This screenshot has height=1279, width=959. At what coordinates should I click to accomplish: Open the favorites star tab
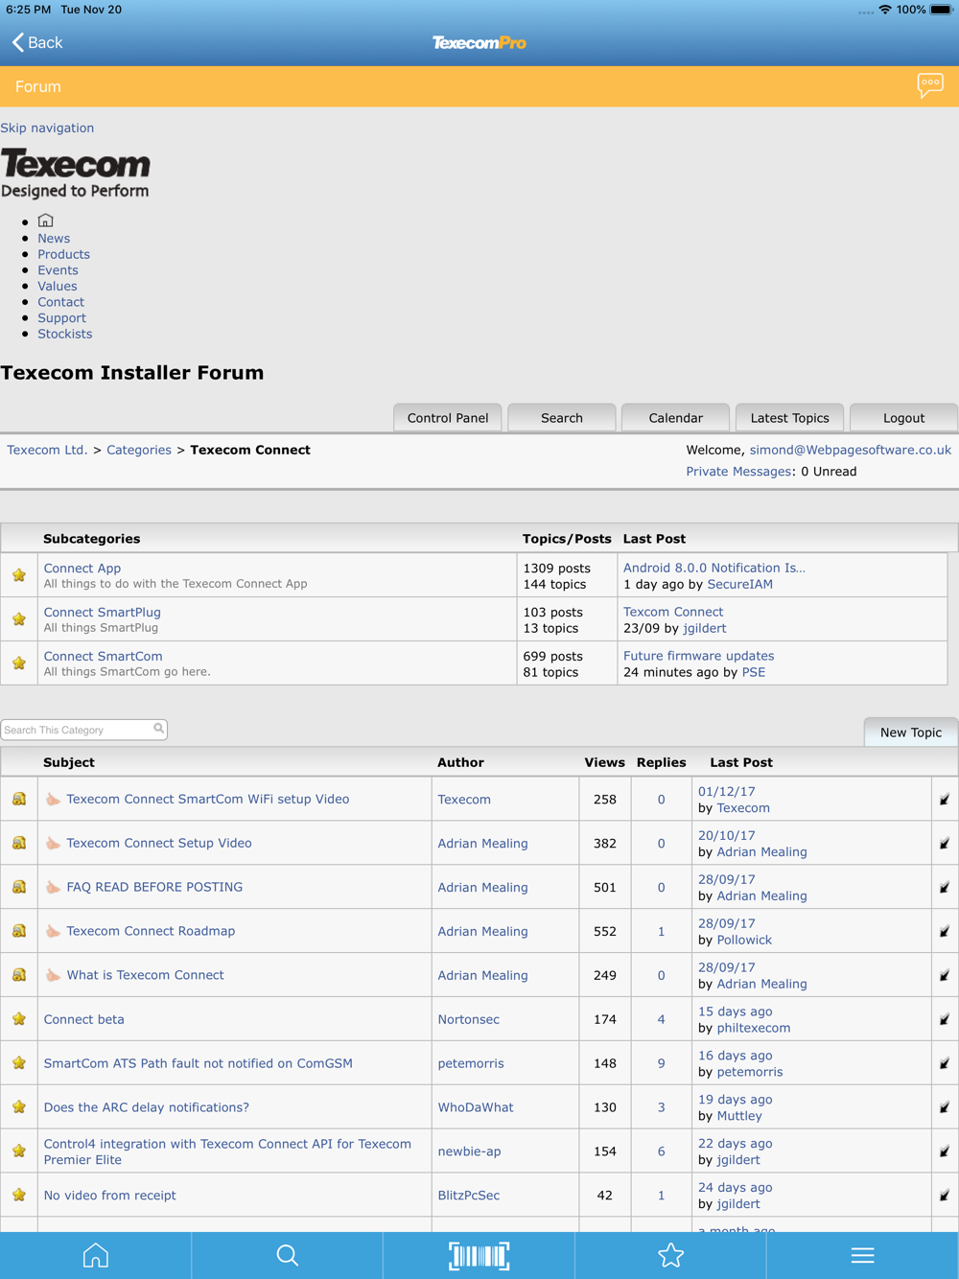[671, 1255]
